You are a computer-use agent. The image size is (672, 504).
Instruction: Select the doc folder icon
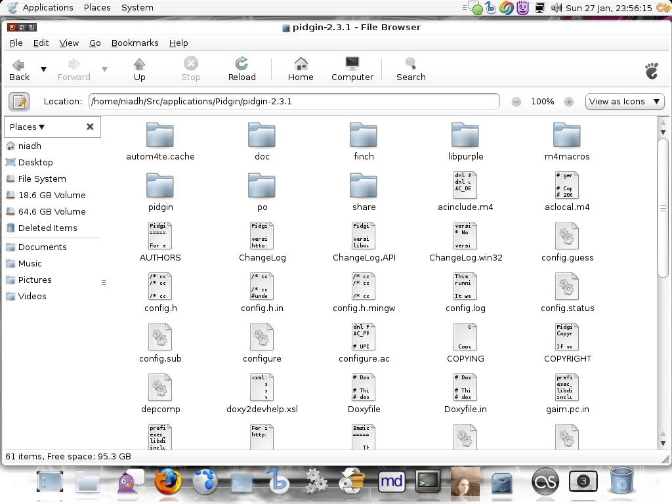(x=262, y=135)
